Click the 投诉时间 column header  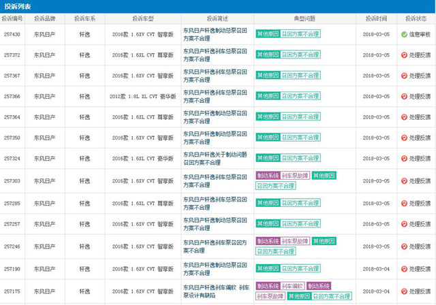[x=376, y=18]
